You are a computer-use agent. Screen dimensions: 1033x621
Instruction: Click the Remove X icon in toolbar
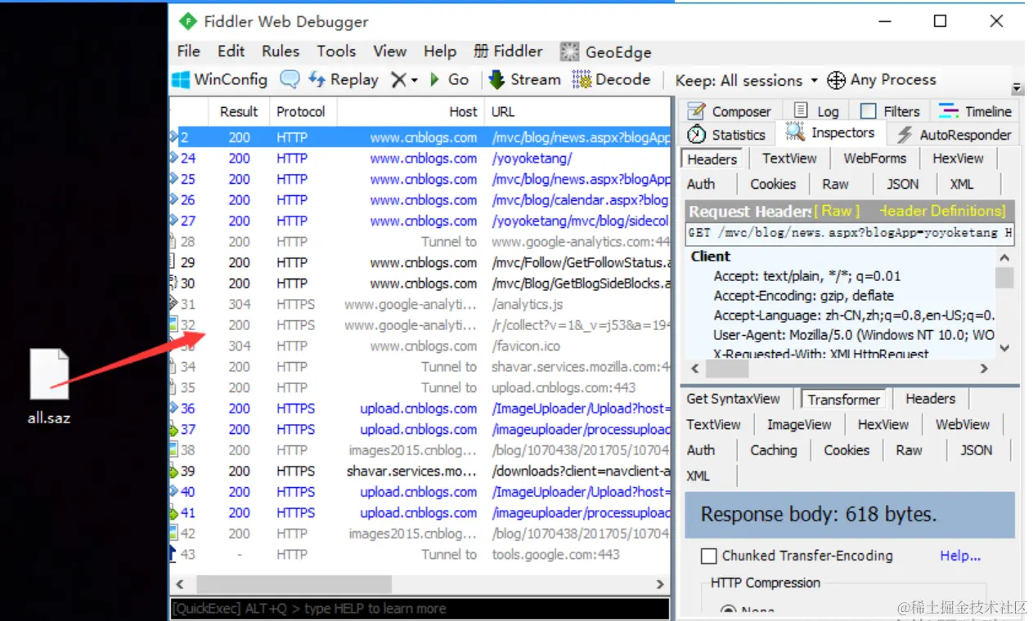click(398, 80)
